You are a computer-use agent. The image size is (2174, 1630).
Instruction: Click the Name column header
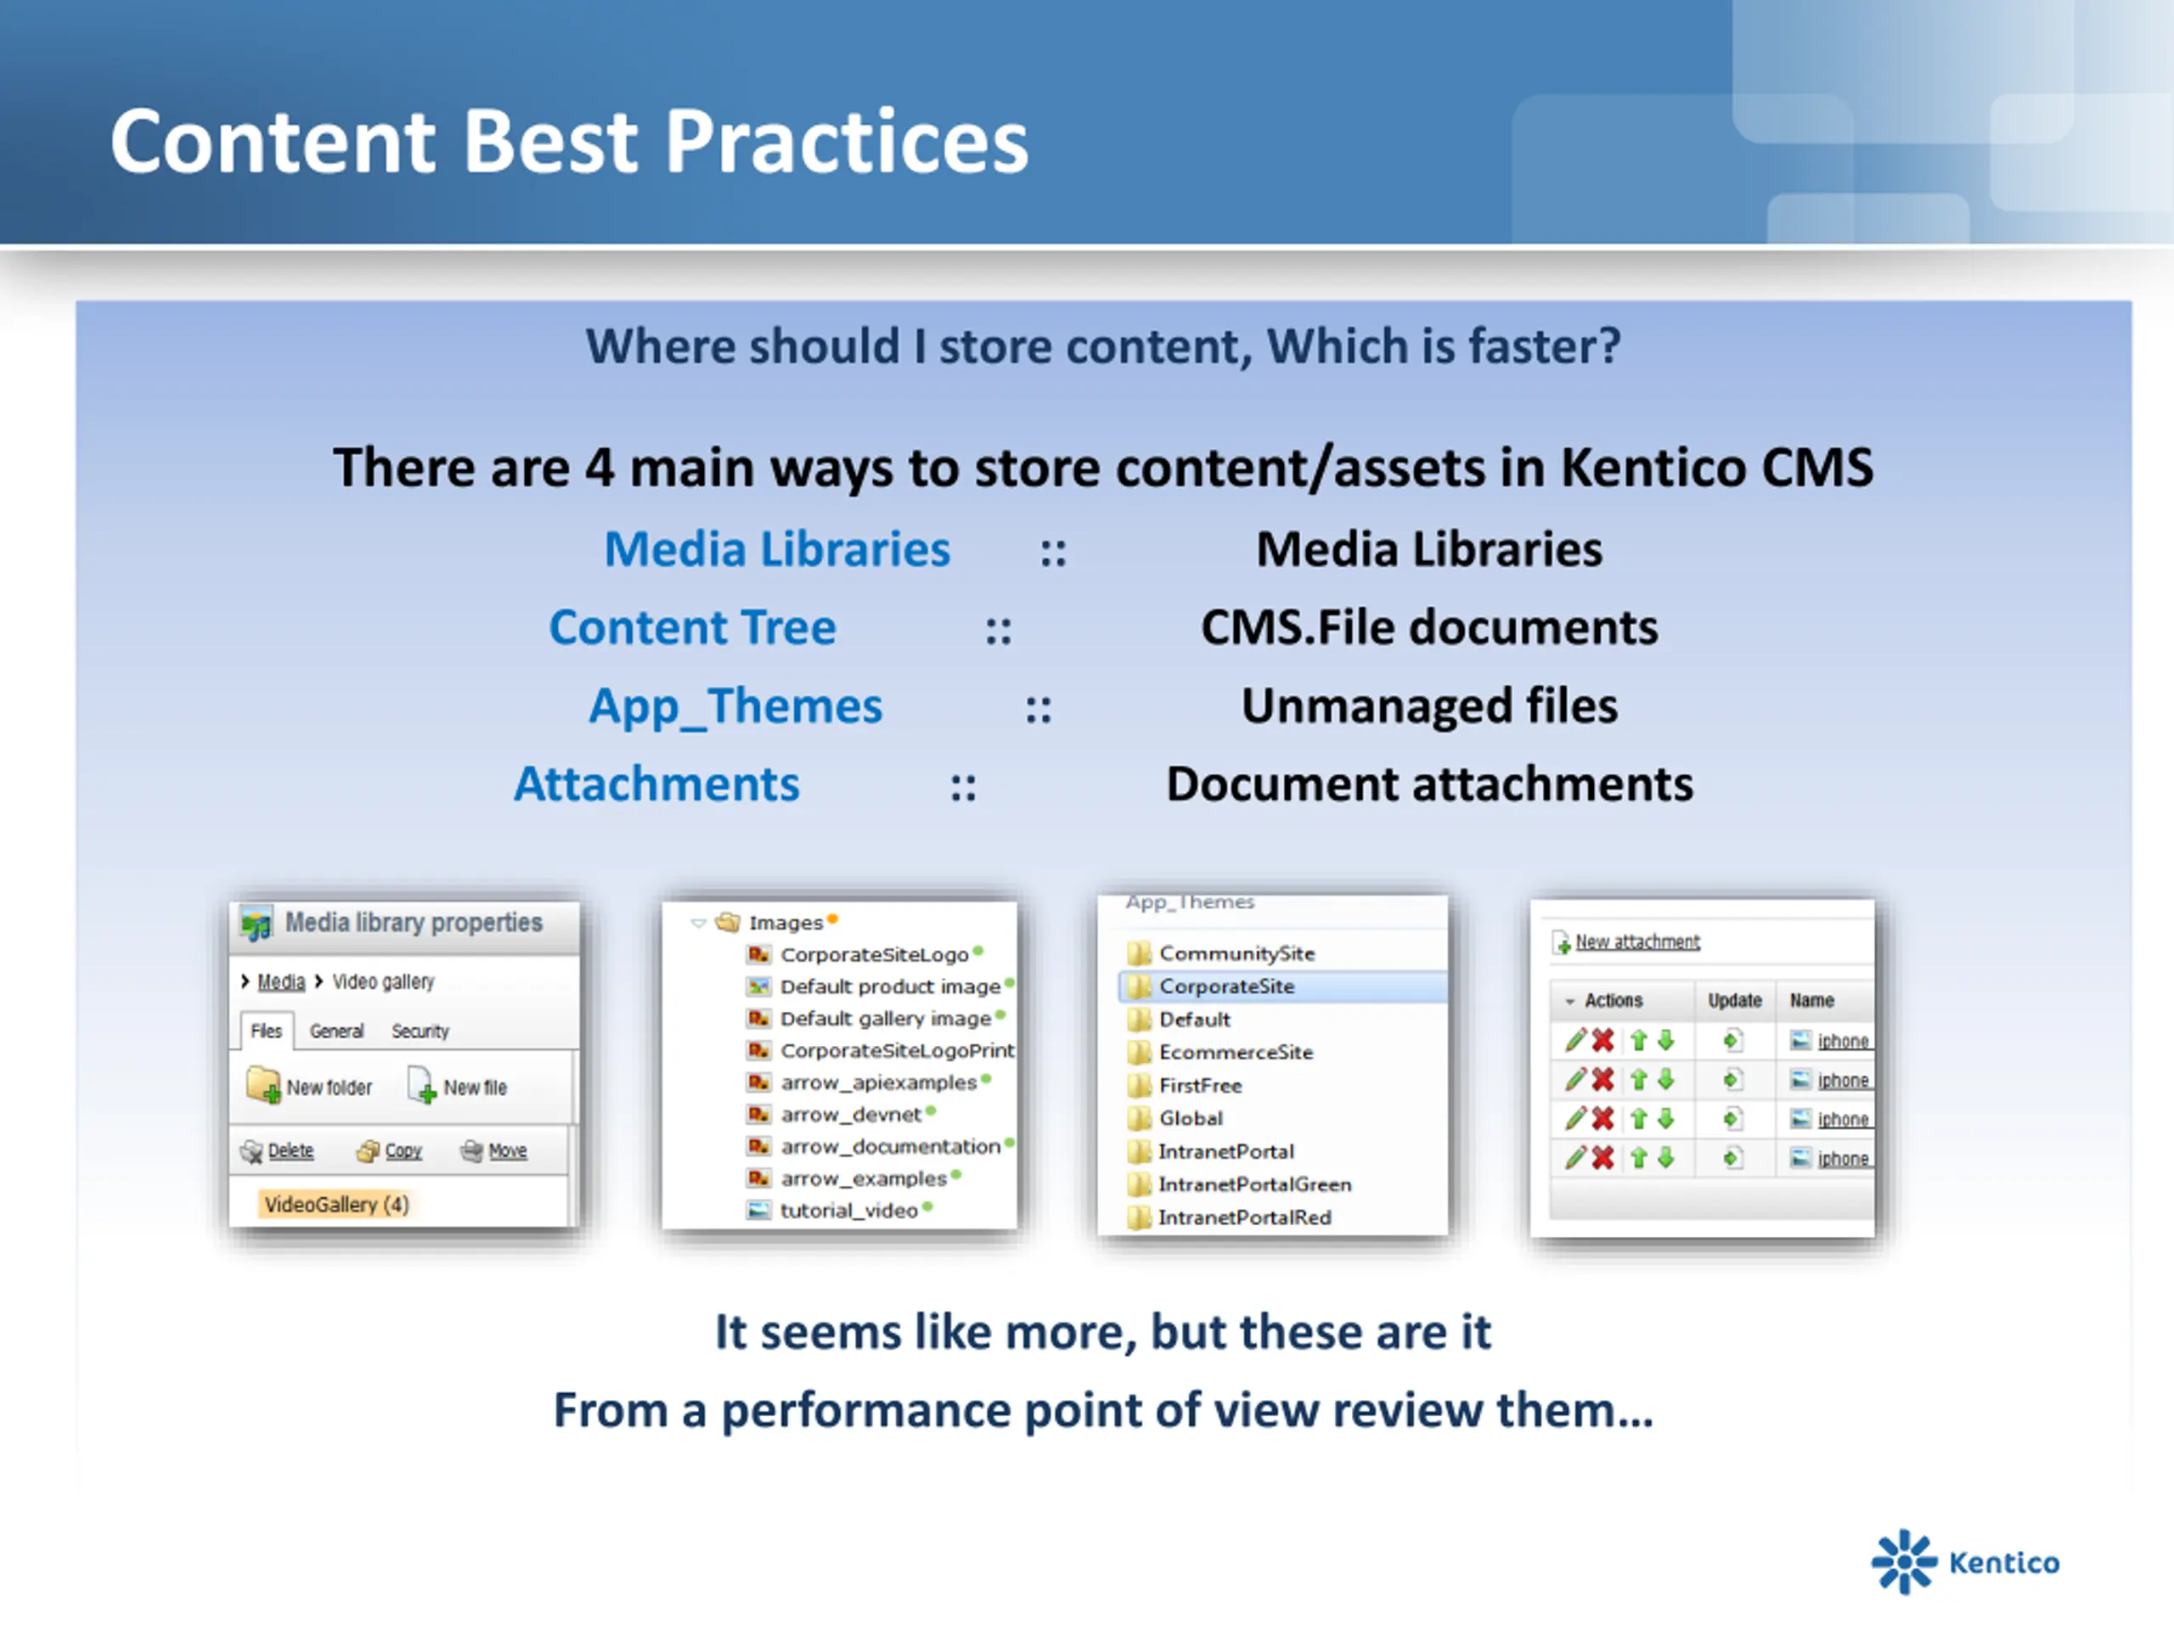tap(1812, 1000)
